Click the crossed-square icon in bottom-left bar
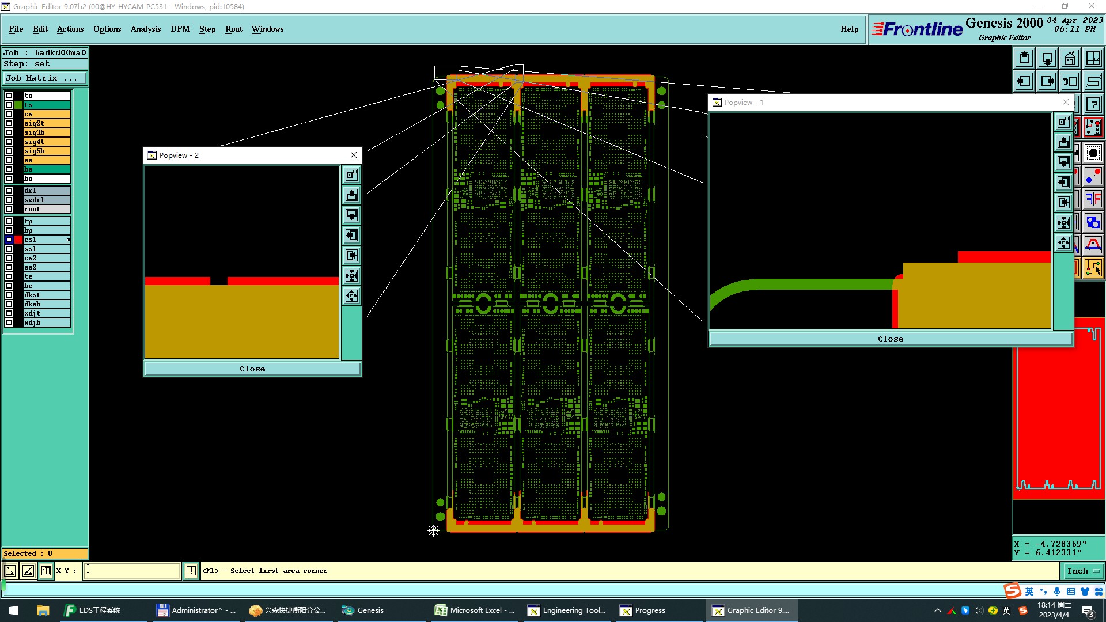Image resolution: width=1106 pixels, height=622 pixels. click(28, 571)
